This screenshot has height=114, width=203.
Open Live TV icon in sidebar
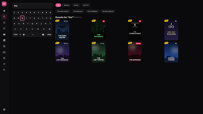pos(4,52)
